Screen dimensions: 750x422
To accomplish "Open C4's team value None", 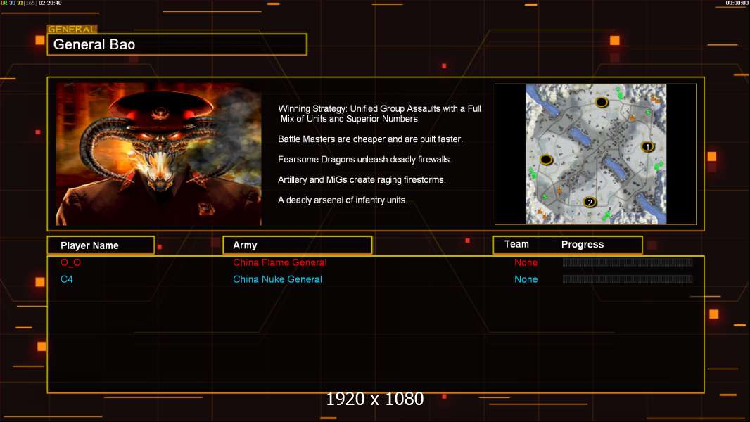I will [526, 279].
